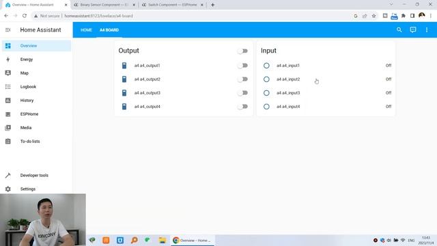Open the History chart icon
The width and height of the screenshot is (437, 246).
(x=8, y=100)
